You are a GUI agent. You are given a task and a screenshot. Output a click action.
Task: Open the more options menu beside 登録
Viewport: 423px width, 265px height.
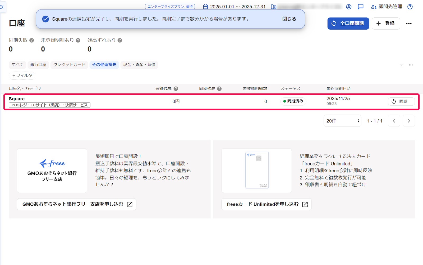(409, 23)
